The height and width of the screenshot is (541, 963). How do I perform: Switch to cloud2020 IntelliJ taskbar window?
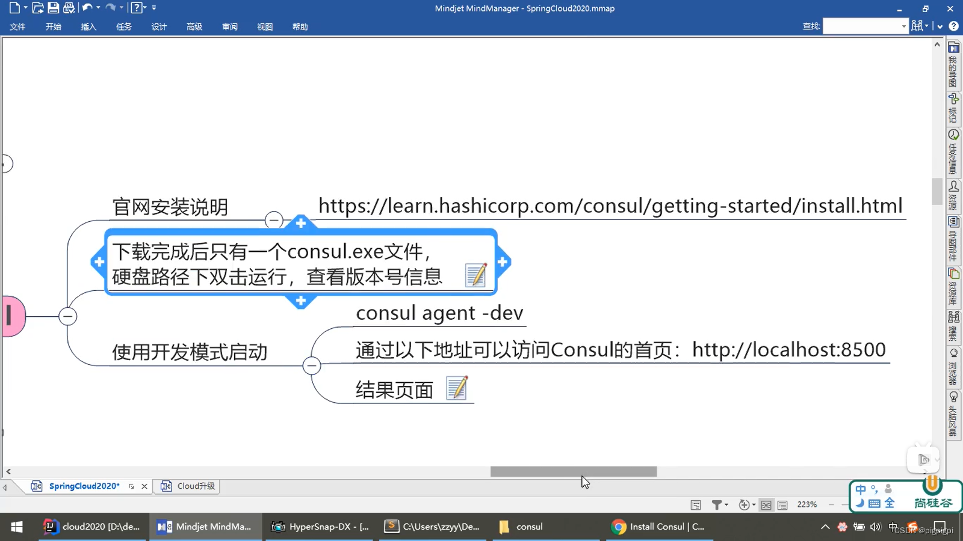tap(92, 527)
